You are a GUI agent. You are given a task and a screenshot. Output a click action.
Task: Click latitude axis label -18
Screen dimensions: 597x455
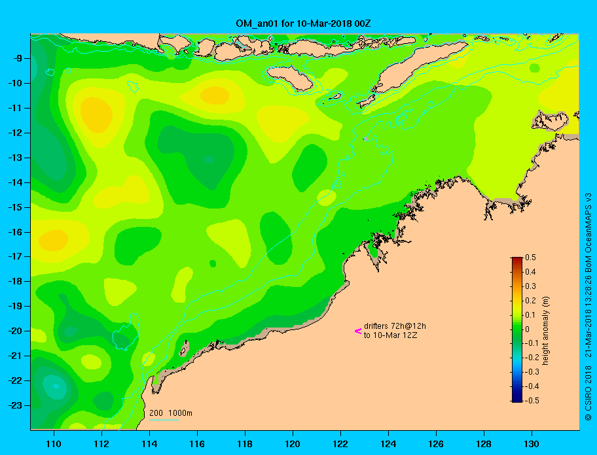[x=15, y=281]
